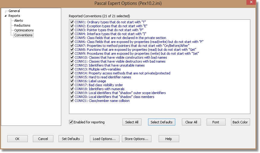
Task: Open the Optimizations report section
Action: [x=24, y=30]
